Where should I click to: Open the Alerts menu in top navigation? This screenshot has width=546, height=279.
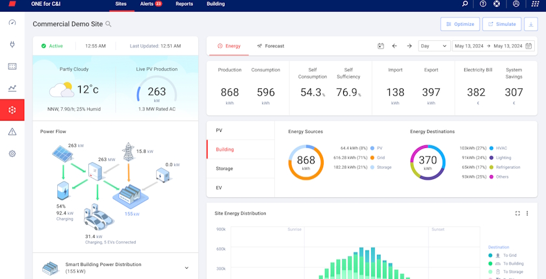(150, 4)
